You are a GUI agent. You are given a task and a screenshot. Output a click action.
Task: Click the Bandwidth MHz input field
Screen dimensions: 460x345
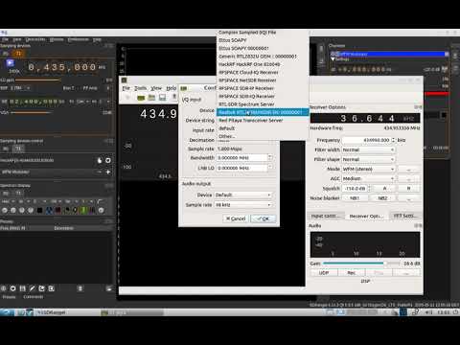tap(244, 158)
